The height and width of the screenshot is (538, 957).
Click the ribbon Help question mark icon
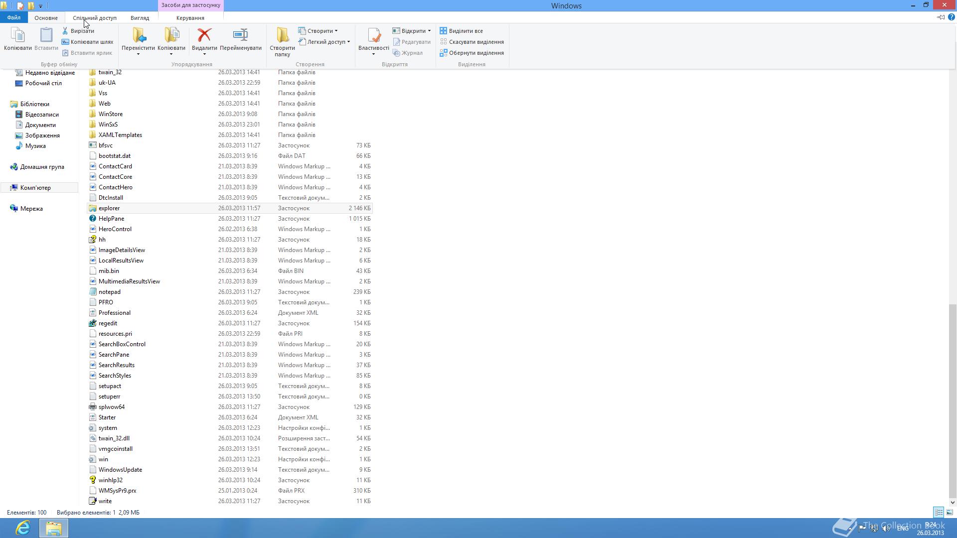click(951, 17)
